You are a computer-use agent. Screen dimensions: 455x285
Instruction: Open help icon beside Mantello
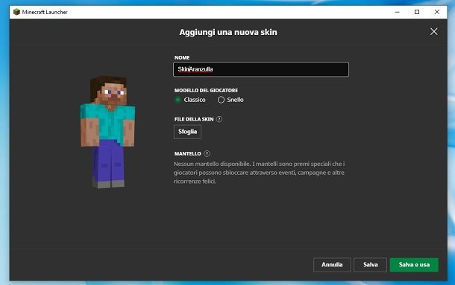207,153
